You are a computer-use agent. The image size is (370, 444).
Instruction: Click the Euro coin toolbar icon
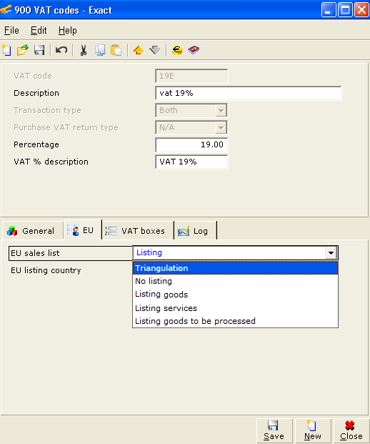[x=177, y=50]
